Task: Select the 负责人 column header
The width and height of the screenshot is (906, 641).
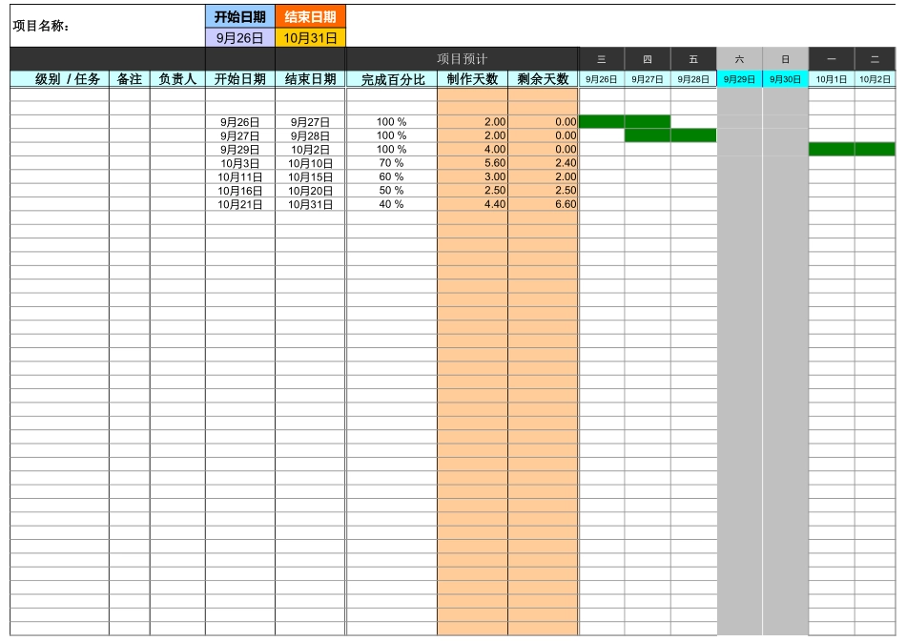Action: click(x=177, y=79)
